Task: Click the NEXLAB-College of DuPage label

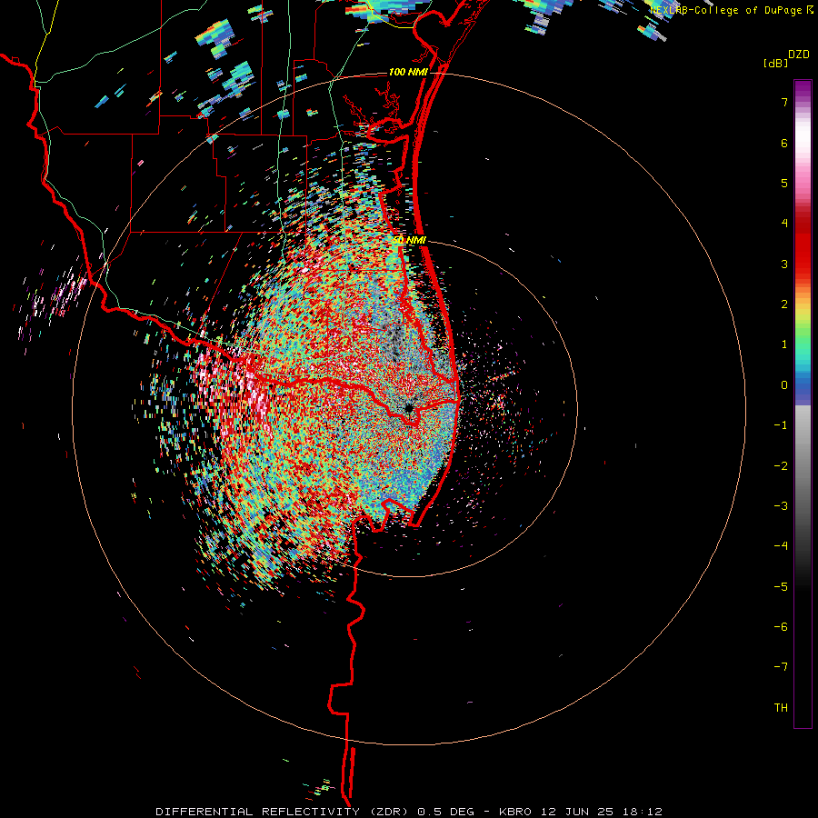Action: (x=727, y=10)
